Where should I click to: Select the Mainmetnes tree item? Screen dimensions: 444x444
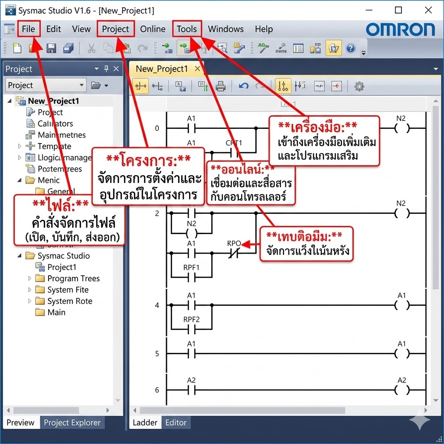tap(62, 135)
